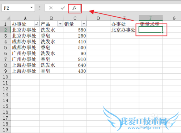Click cell B2 洗发水

coord(51,30)
